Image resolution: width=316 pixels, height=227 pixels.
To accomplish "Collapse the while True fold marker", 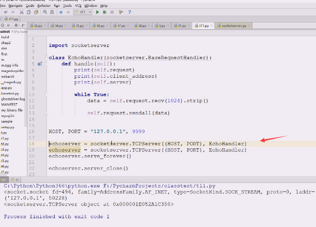I will 46,94.
